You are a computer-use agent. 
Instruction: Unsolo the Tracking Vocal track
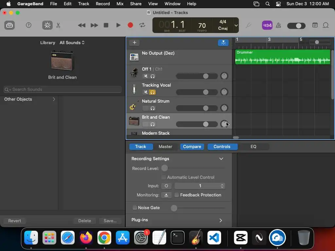[x=152, y=92]
